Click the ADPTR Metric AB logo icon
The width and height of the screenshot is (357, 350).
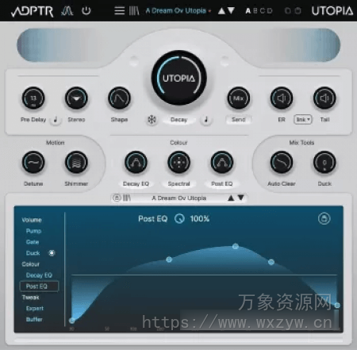click(x=67, y=11)
